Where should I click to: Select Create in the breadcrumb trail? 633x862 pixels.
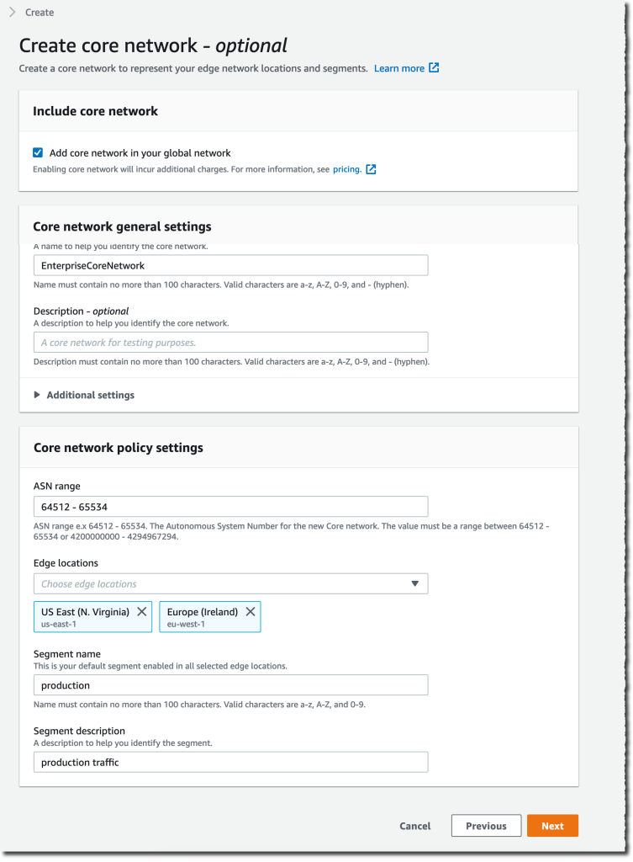point(40,12)
